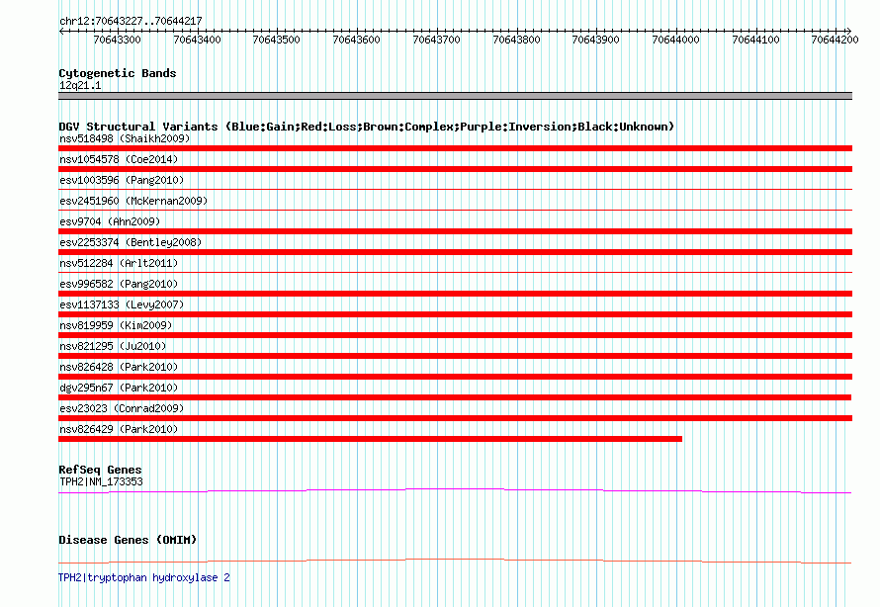Viewport: 880px width, 607px height.
Task: Open variant esv996582 (Pang2010) label
Action: (119, 284)
